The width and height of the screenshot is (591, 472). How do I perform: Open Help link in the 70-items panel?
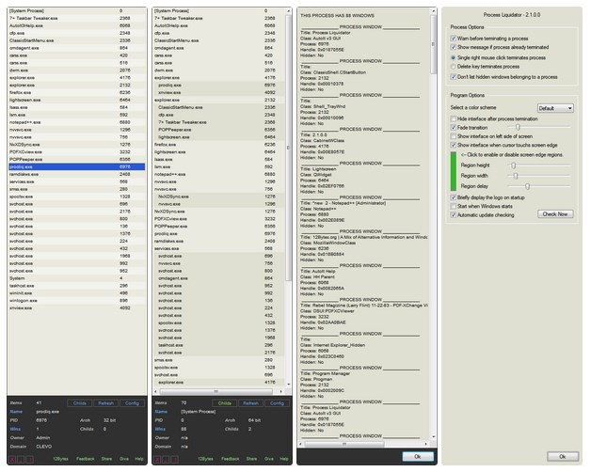tap(284, 459)
